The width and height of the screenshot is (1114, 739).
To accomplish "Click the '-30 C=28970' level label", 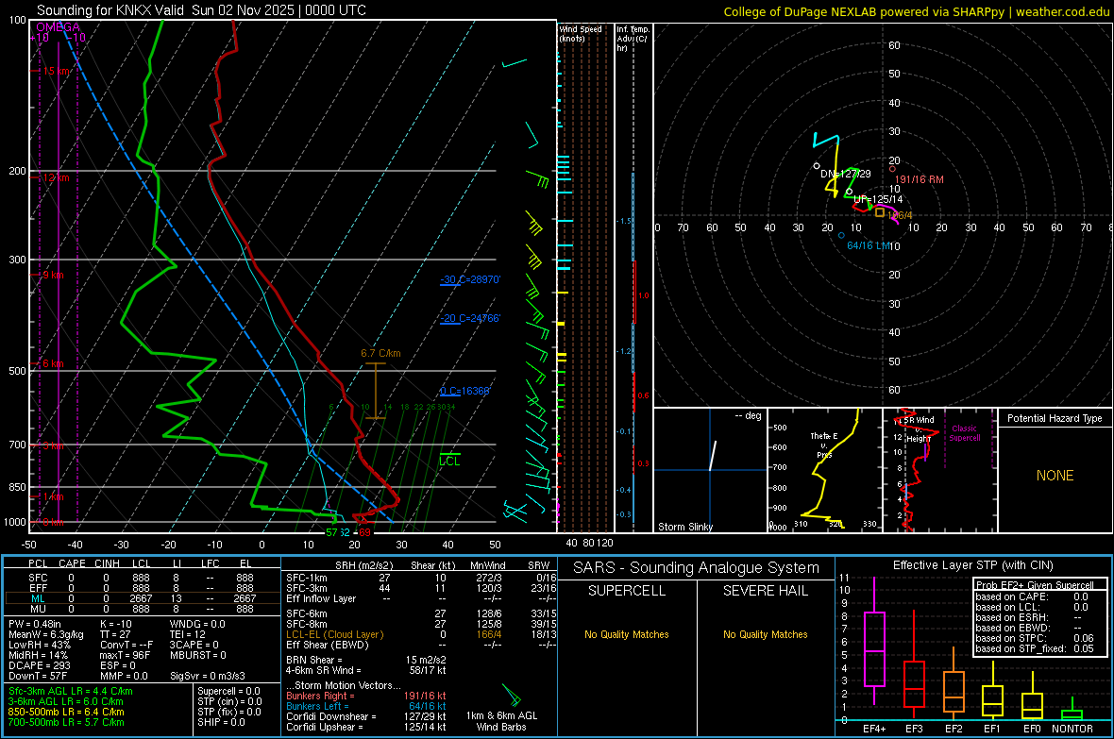I will click(x=469, y=280).
